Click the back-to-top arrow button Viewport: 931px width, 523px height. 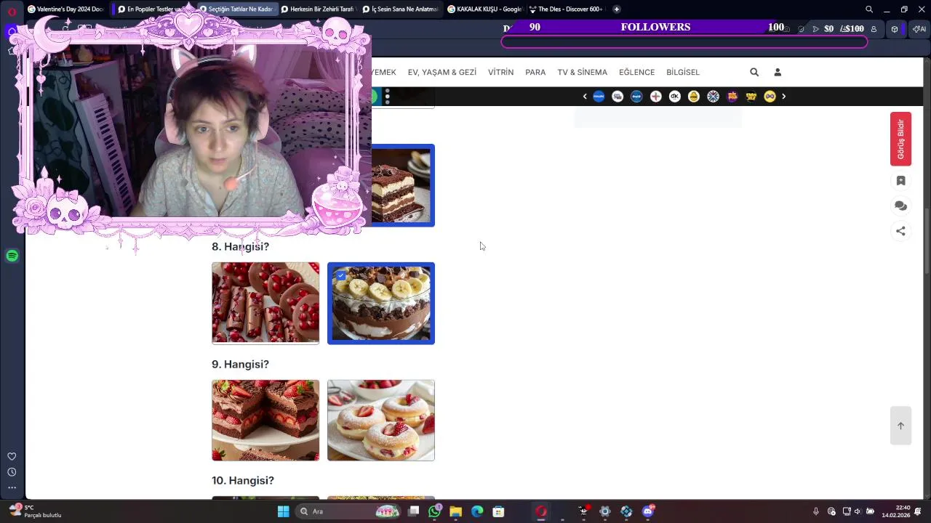pos(900,426)
